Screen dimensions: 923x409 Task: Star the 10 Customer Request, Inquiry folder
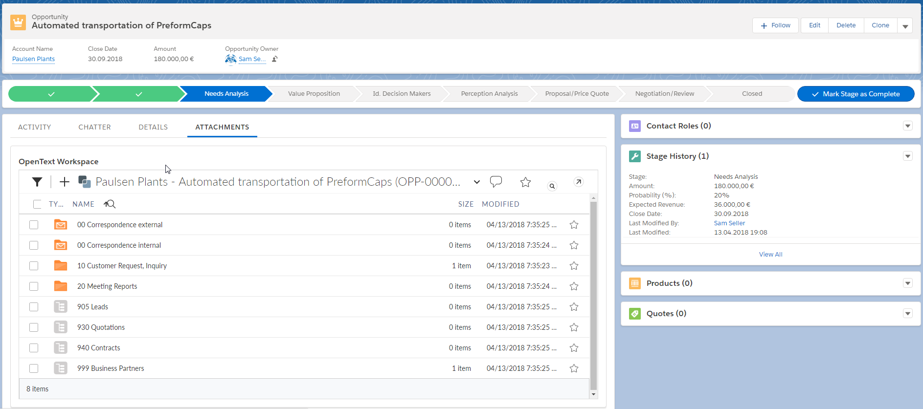coord(574,266)
